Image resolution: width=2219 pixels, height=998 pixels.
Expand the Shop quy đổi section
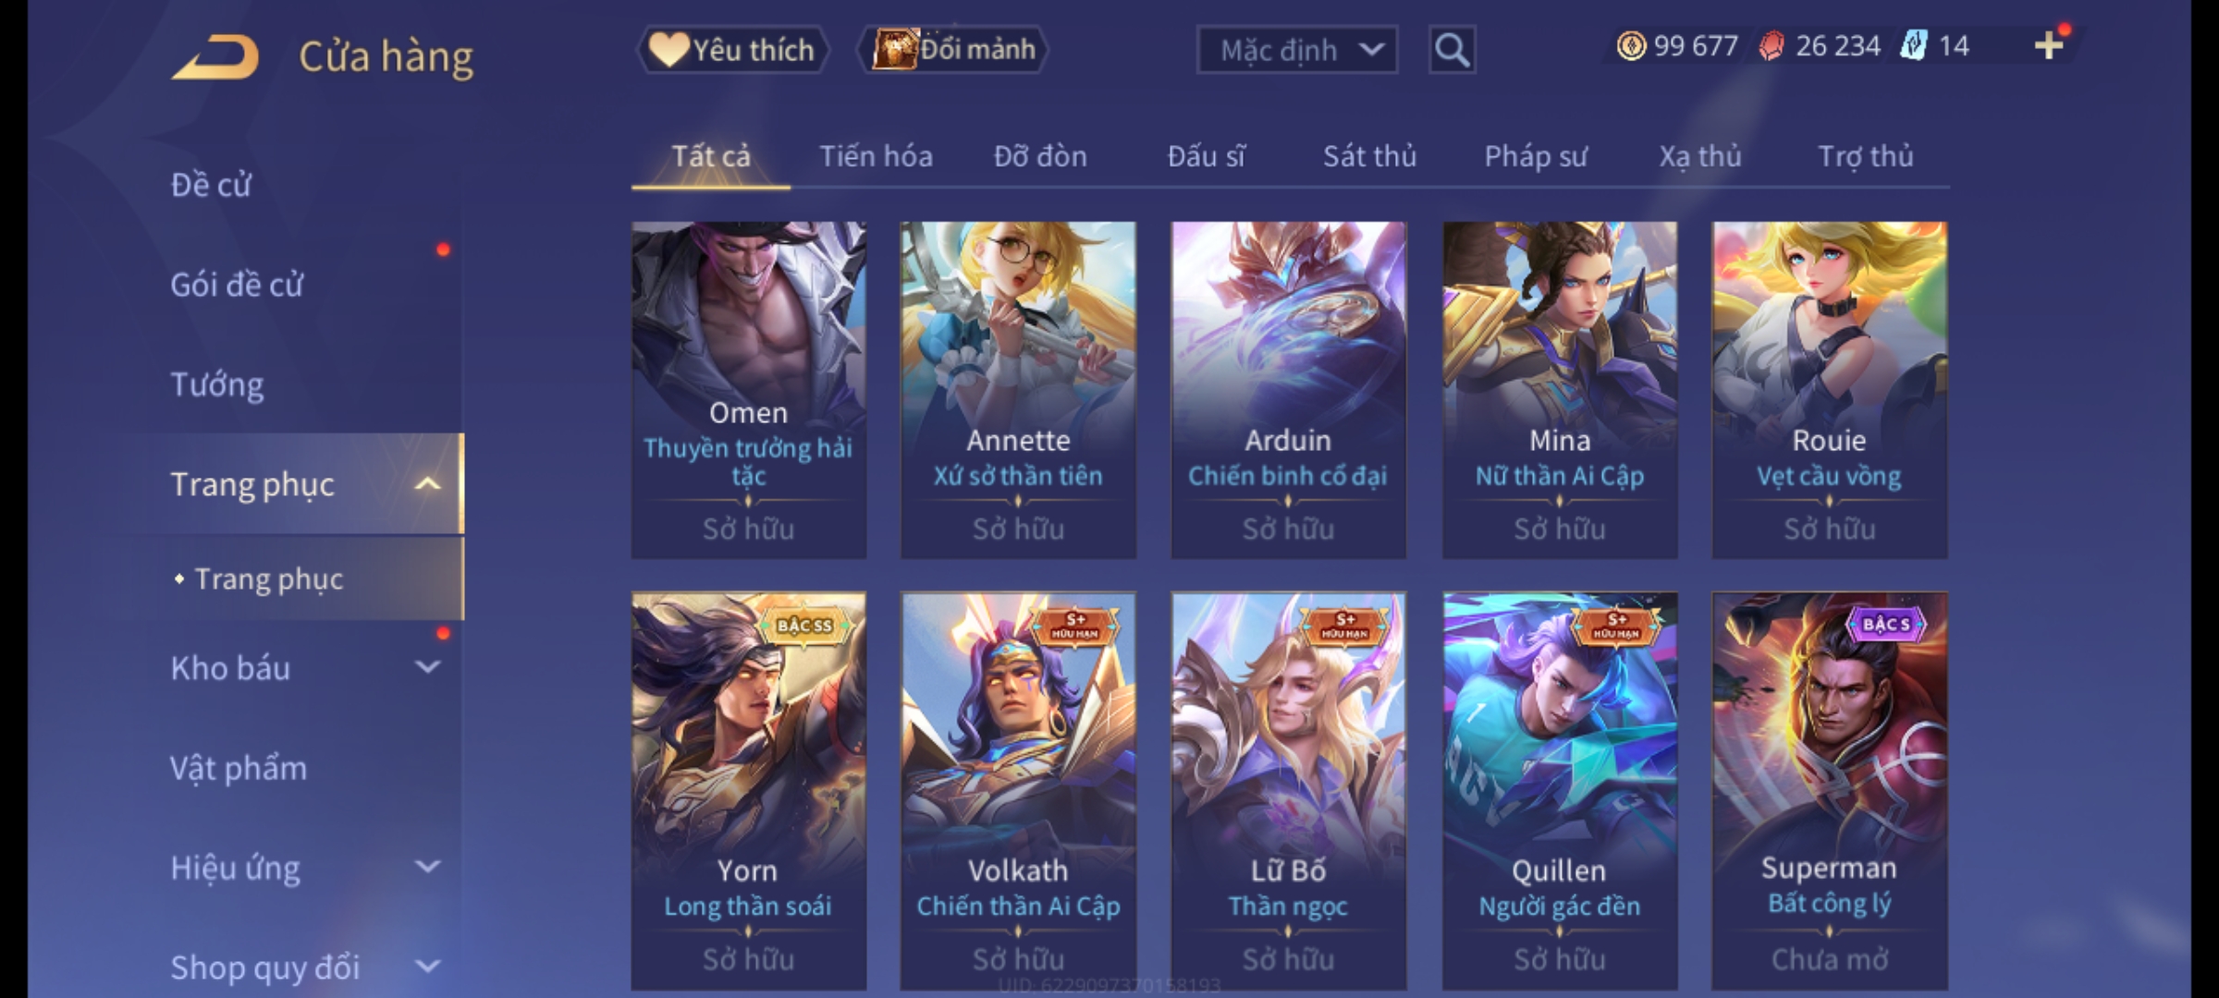427,967
